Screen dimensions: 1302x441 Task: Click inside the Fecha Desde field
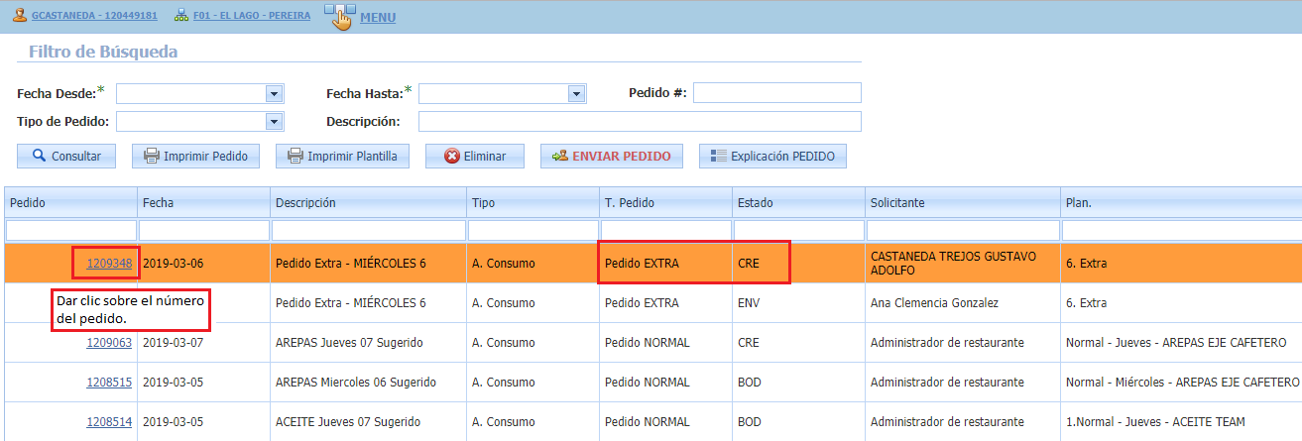point(190,93)
